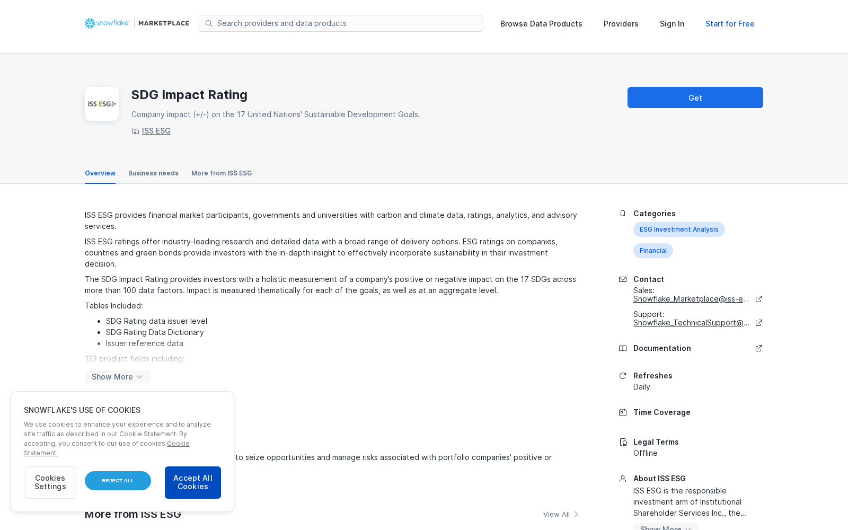Click the search magnifier icon
Image resolution: width=848 pixels, height=530 pixels.
tap(209, 23)
